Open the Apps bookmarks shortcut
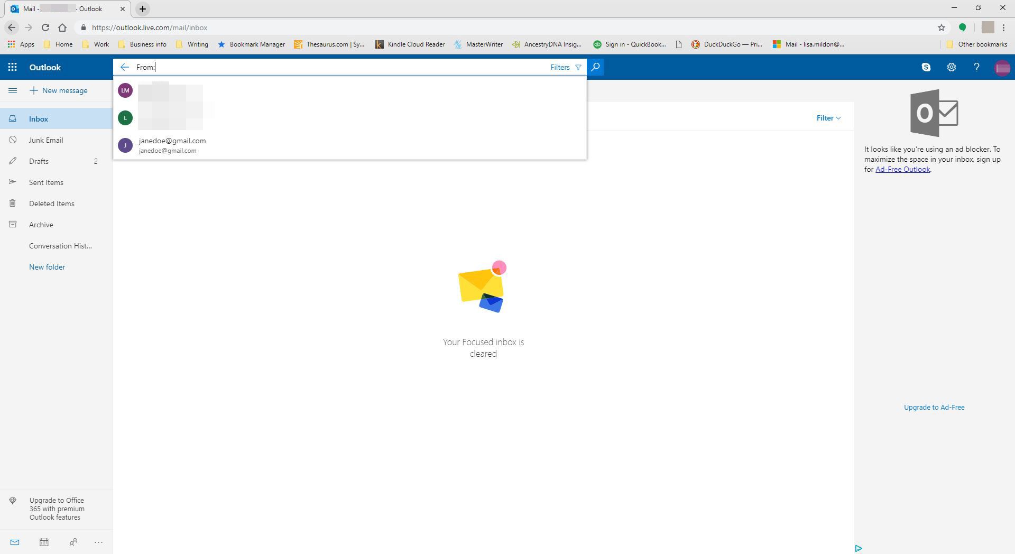The image size is (1015, 554). [x=21, y=44]
